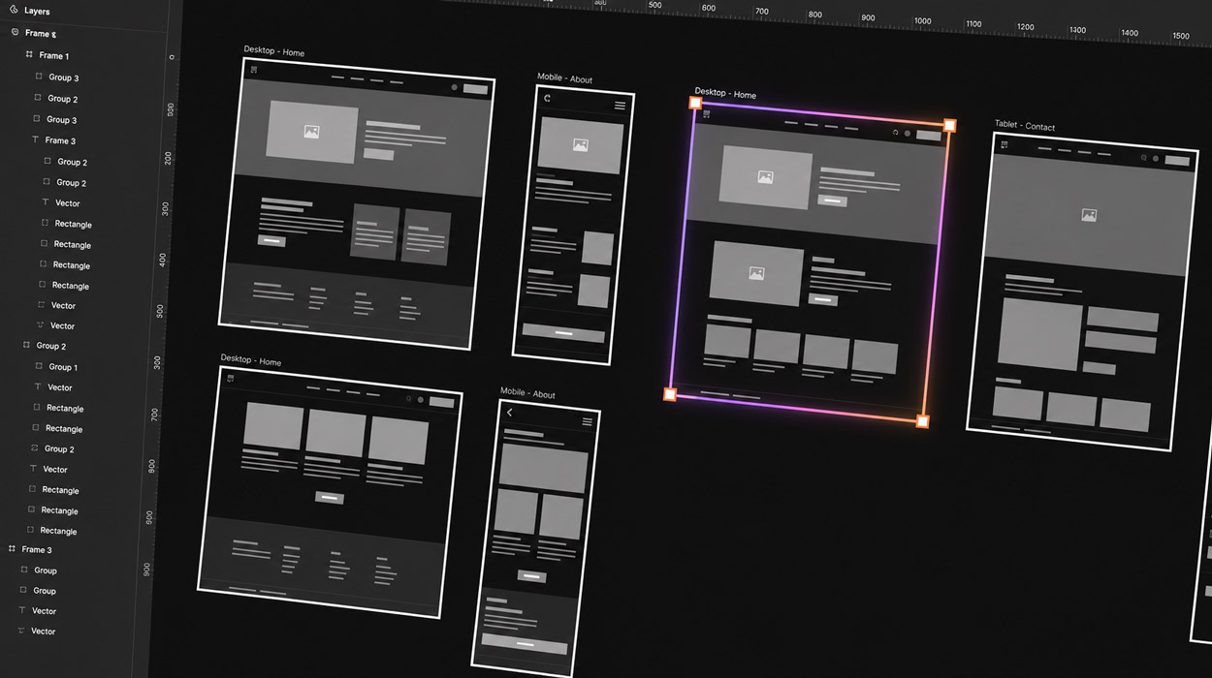Click the Layers panel header icon
Viewport: 1212px width, 678px height.
(13, 12)
